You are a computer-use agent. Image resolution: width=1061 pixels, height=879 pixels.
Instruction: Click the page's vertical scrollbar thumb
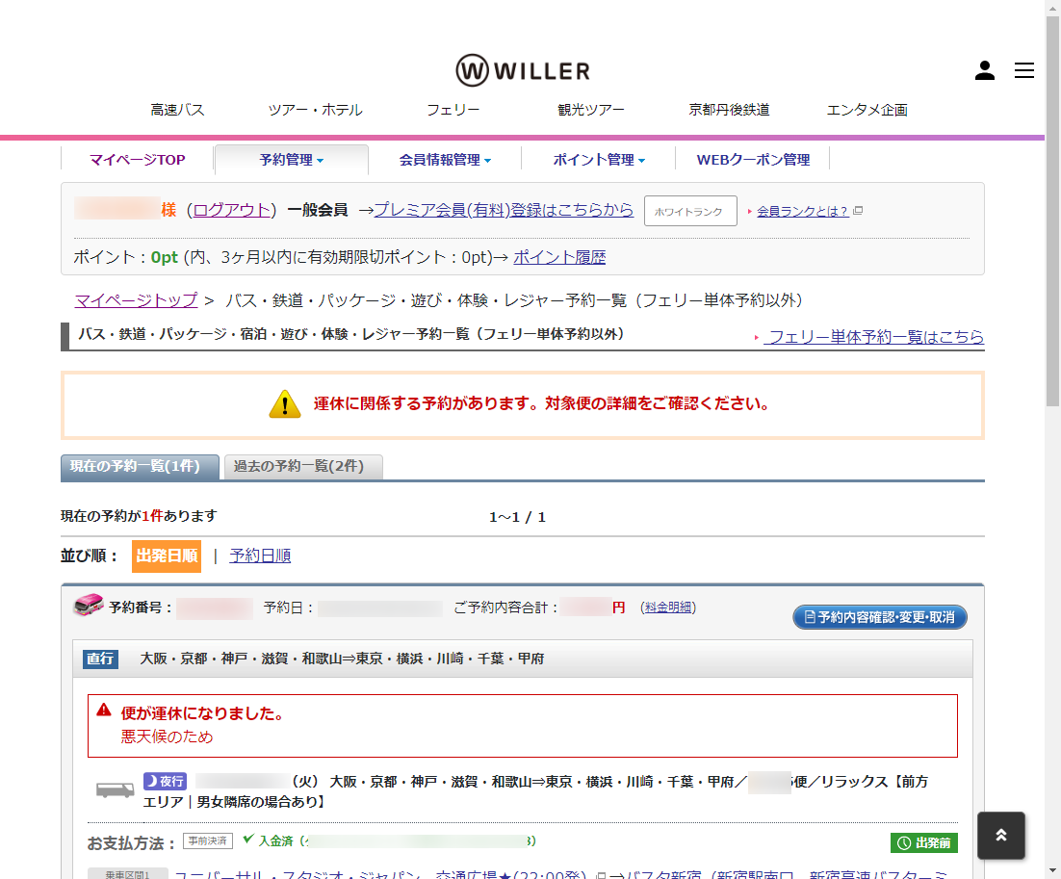point(1052,211)
